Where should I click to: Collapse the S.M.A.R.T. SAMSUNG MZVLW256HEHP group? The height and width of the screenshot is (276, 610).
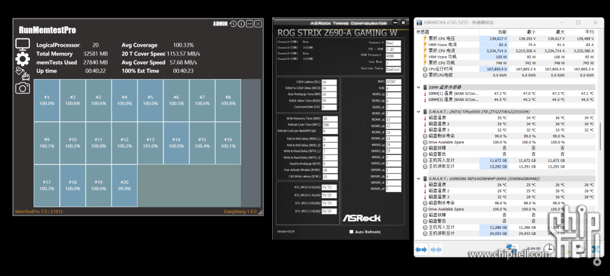click(x=419, y=179)
